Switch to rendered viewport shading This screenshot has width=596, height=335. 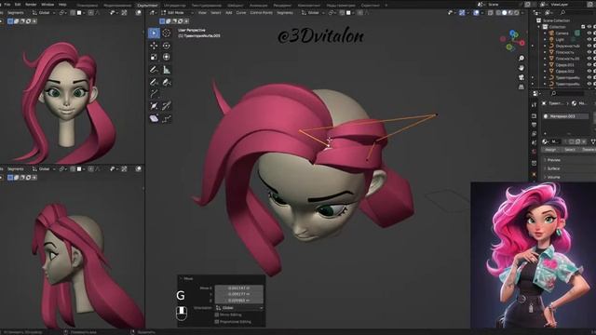point(517,12)
